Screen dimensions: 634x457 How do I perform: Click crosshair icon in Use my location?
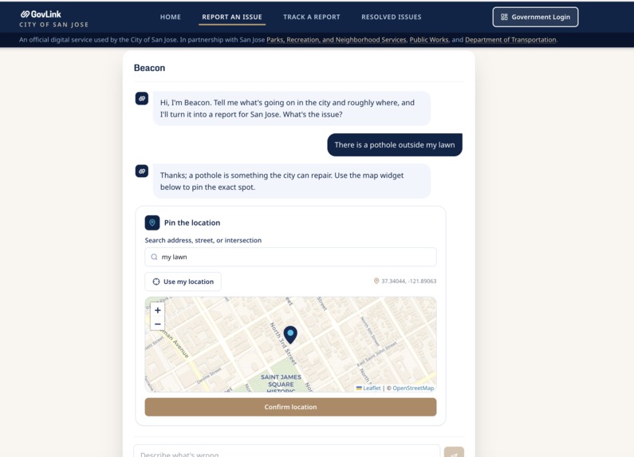click(156, 282)
